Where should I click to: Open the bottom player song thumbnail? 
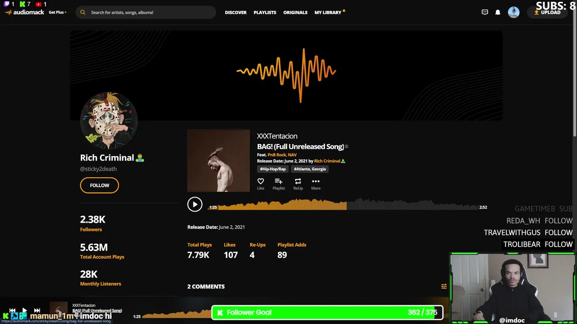click(x=58, y=311)
